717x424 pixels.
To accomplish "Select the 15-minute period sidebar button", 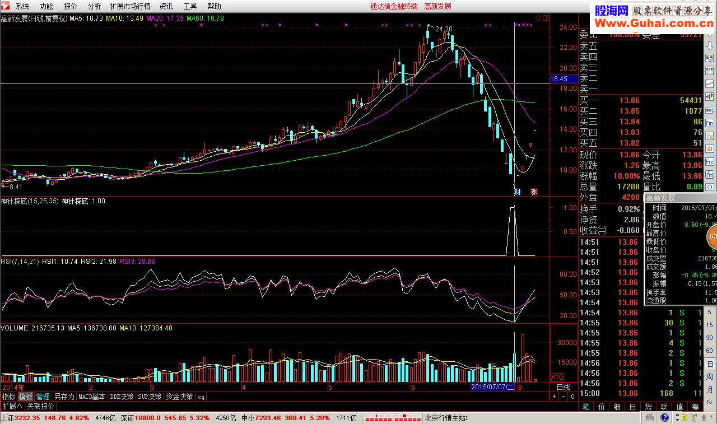I will click(x=709, y=325).
